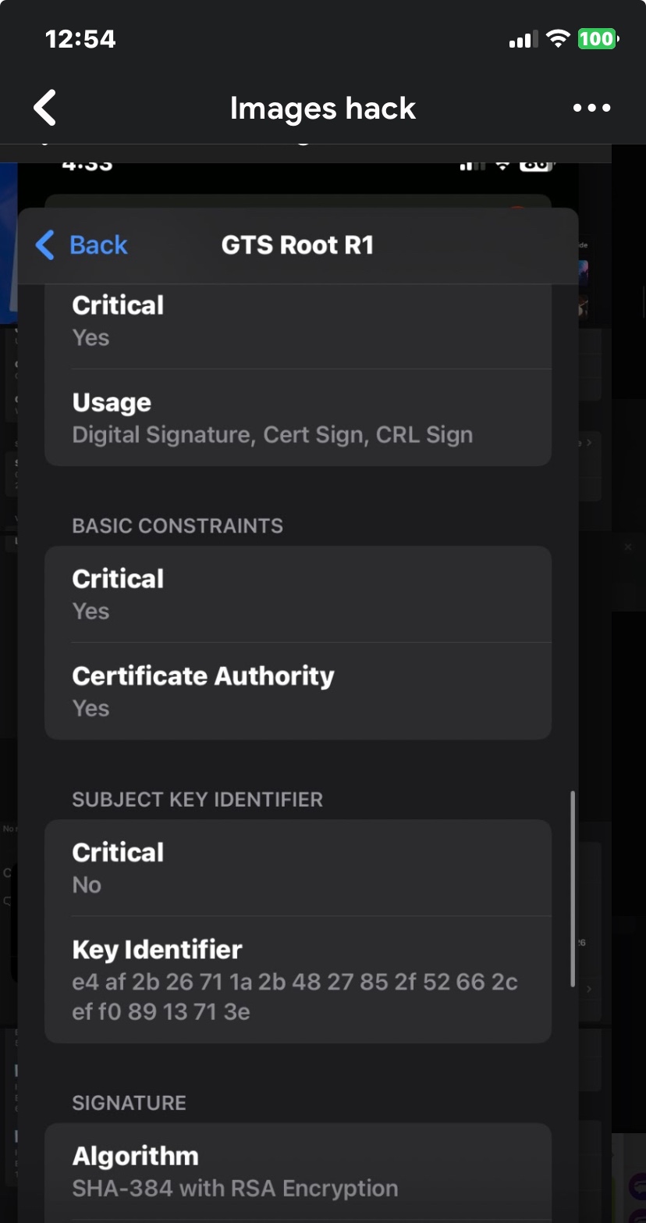
Task: Click the Wi-Fi status icon
Action: click(x=558, y=38)
